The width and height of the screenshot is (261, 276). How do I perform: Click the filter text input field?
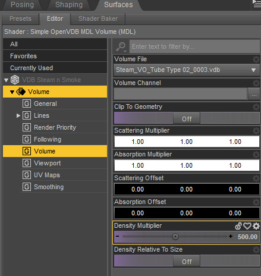tap(194, 46)
